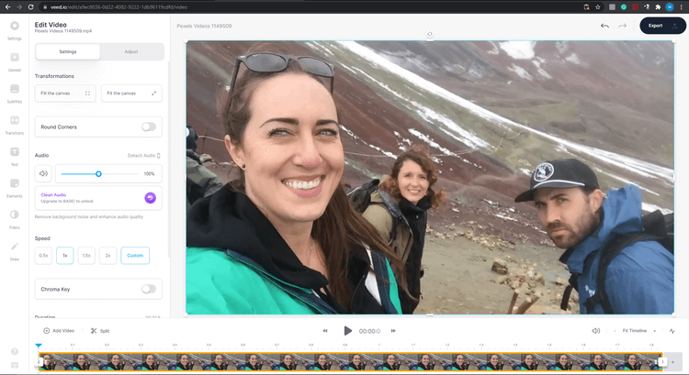The image size is (689, 375).
Task: Open the Transitions sidebar tool
Action: [x=15, y=124]
